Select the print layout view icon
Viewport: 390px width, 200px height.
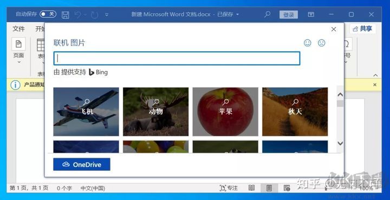pos(269,188)
